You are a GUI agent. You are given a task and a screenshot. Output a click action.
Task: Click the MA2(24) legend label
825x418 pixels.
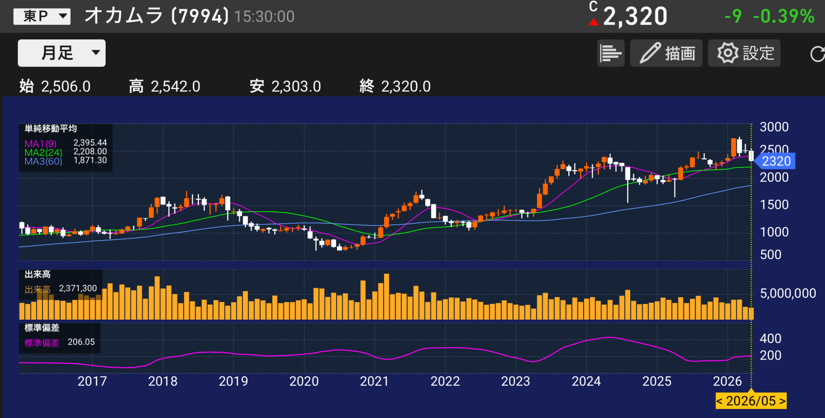(x=43, y=153)
